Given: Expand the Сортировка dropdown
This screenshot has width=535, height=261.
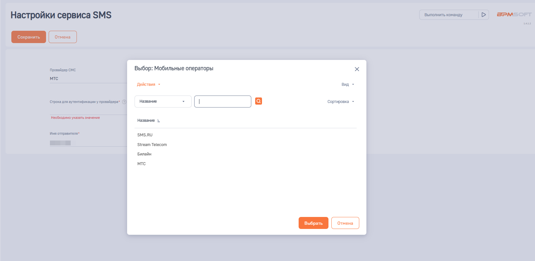Looking at the screenshot, I should (341, 102).
